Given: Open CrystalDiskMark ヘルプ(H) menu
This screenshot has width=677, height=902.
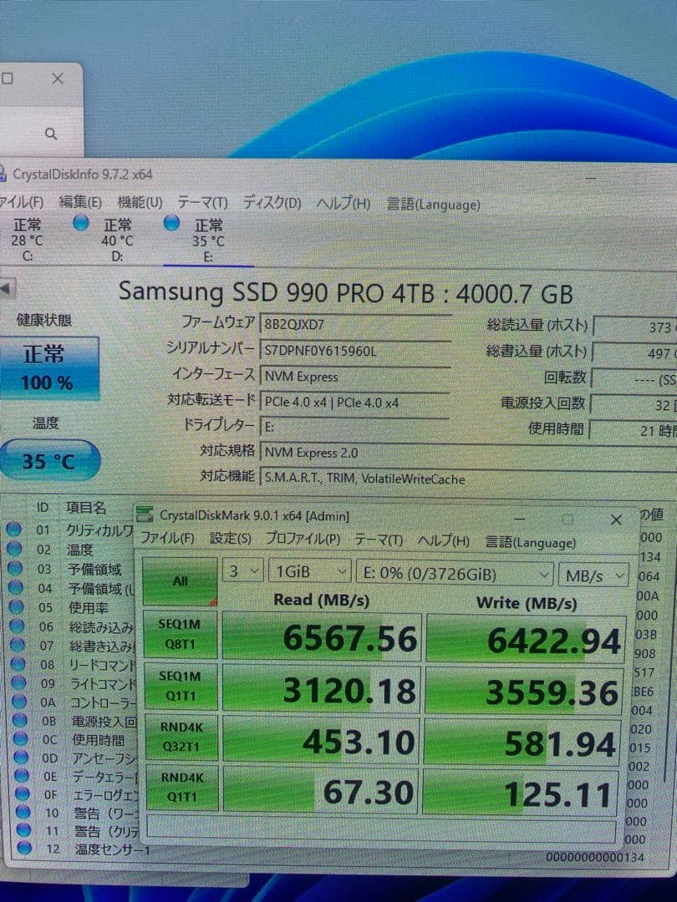Looking at the screenshot, I should (x=443, y=541).
